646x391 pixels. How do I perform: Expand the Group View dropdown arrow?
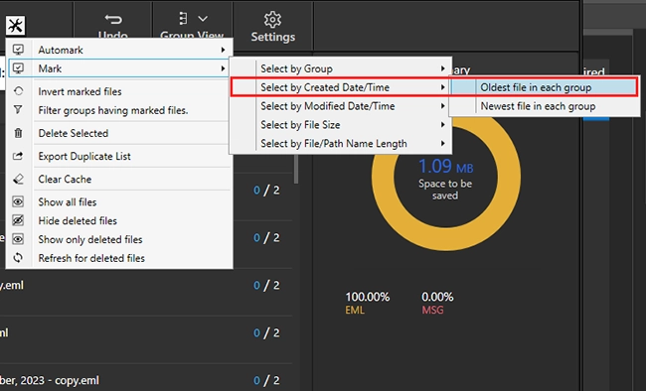tap(203, 19)
